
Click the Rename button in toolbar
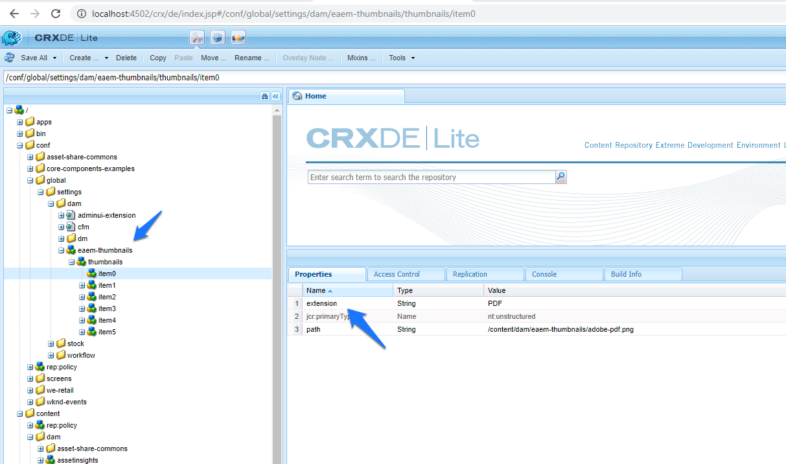pos(251,58)
